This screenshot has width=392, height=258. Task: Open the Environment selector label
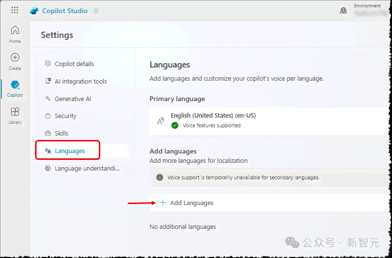(367, 5)
